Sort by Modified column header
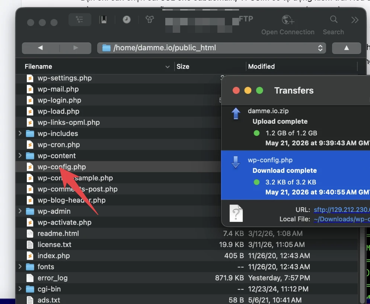 pyautogui.click(x=261, y=67)
